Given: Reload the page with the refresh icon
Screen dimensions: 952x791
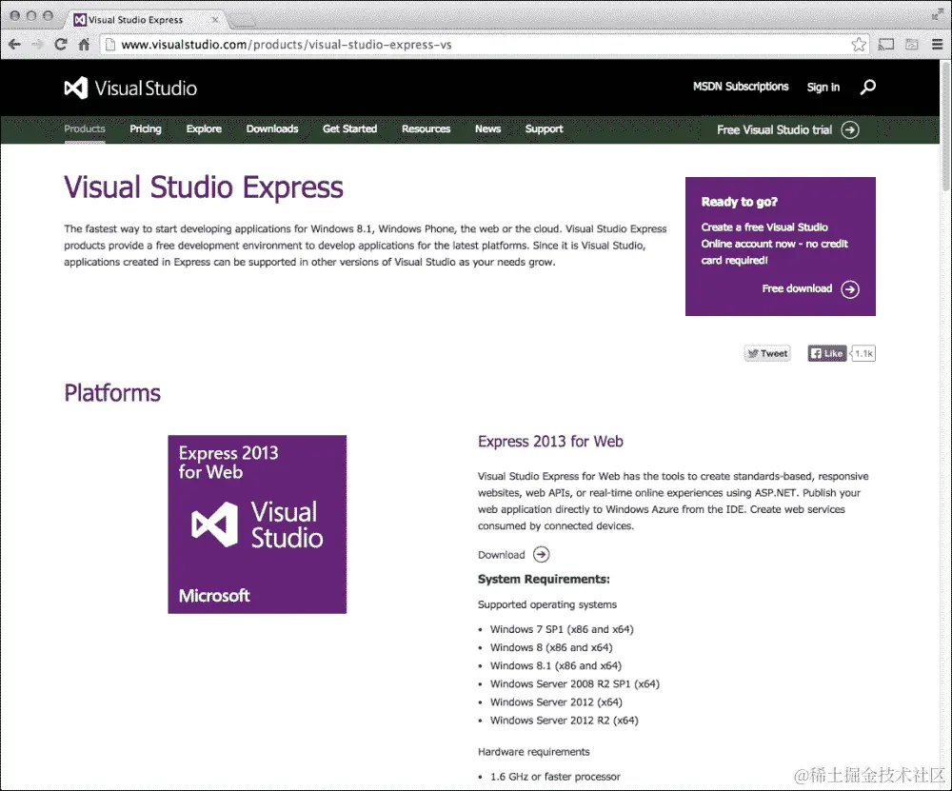Looking at the screenshot, I should [x=60, y=44].
